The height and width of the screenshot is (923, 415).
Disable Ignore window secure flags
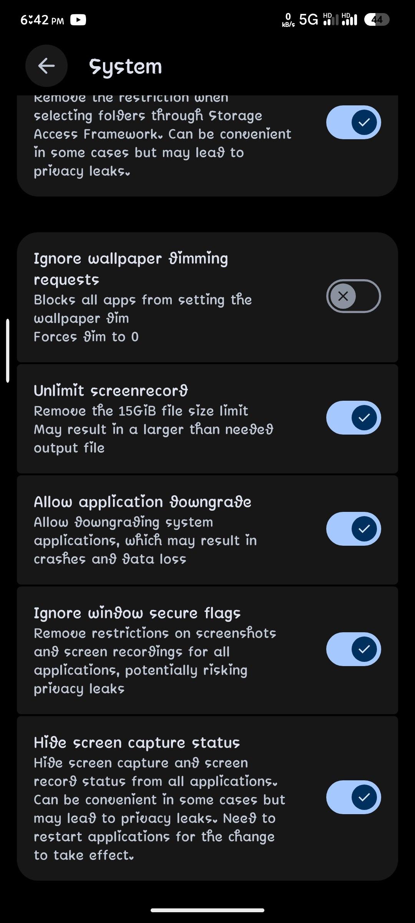(353, 649)
